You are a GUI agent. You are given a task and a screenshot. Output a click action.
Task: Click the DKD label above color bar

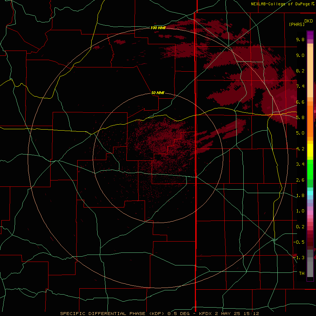pyautogui.click(x=309, y=21)
